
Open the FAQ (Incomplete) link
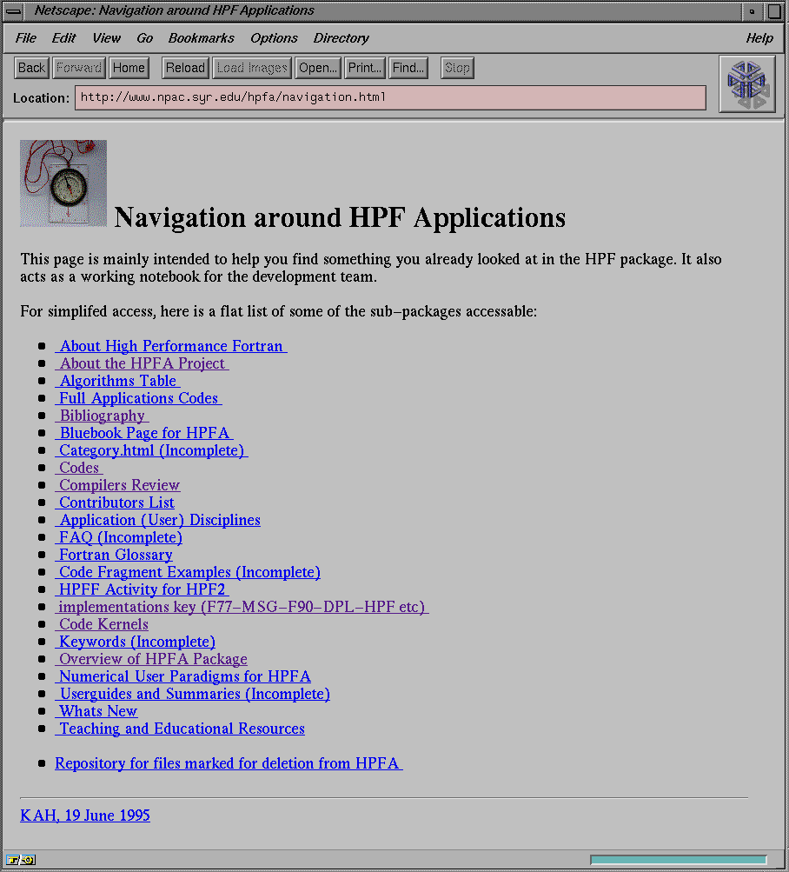(x=118, y=537)
